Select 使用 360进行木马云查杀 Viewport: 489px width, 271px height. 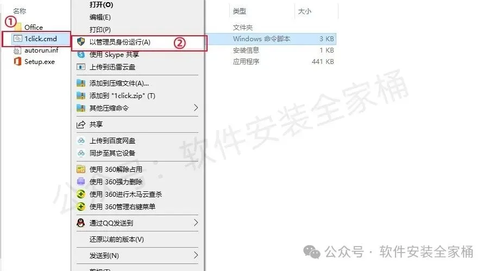click(126, 195)
